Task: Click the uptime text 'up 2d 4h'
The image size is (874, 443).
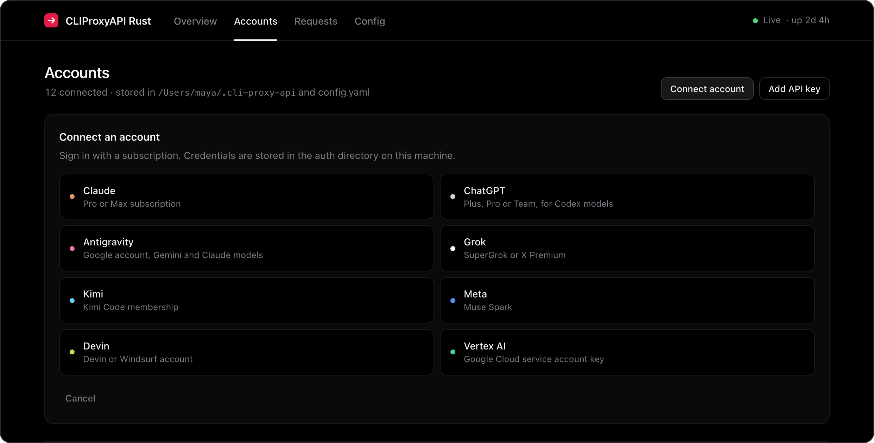Action: click(x=810, y=20)
